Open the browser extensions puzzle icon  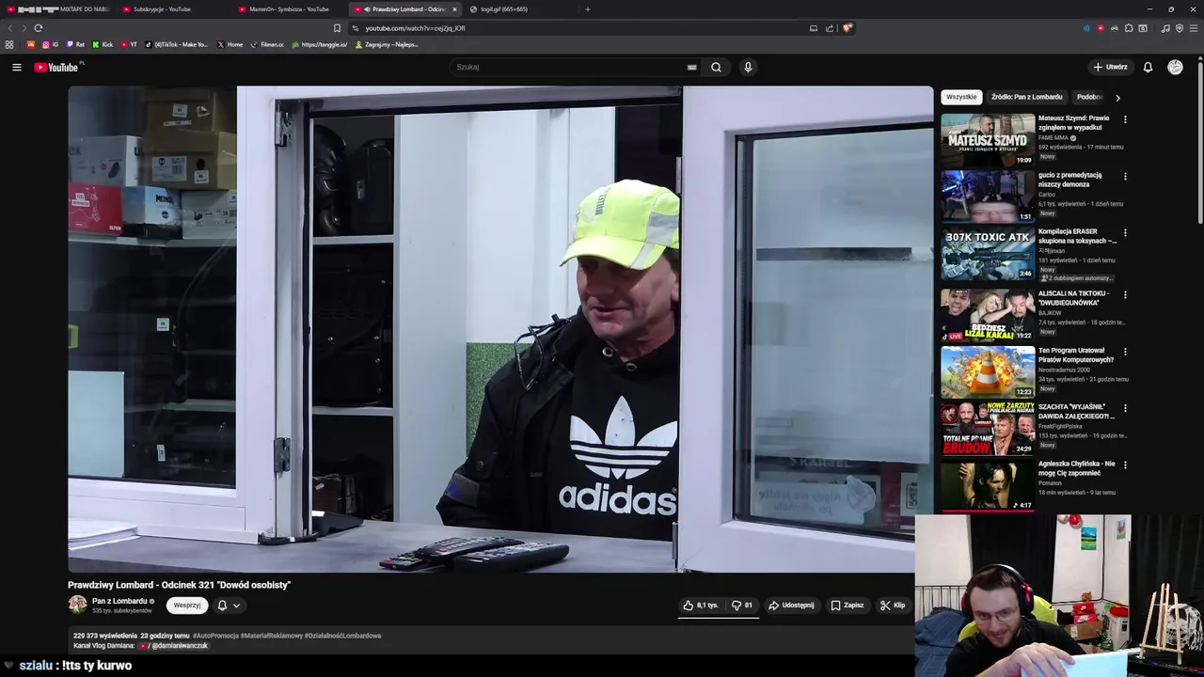click(x=1129, y=28)
